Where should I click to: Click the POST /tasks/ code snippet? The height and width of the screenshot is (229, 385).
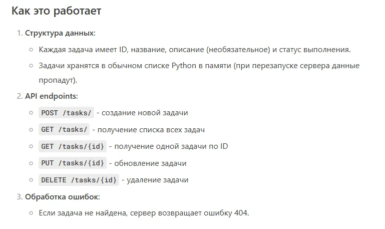(x=66, y=113)
